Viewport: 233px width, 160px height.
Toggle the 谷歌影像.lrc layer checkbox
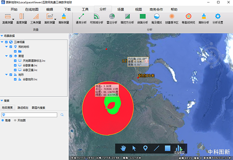point(15,65)
